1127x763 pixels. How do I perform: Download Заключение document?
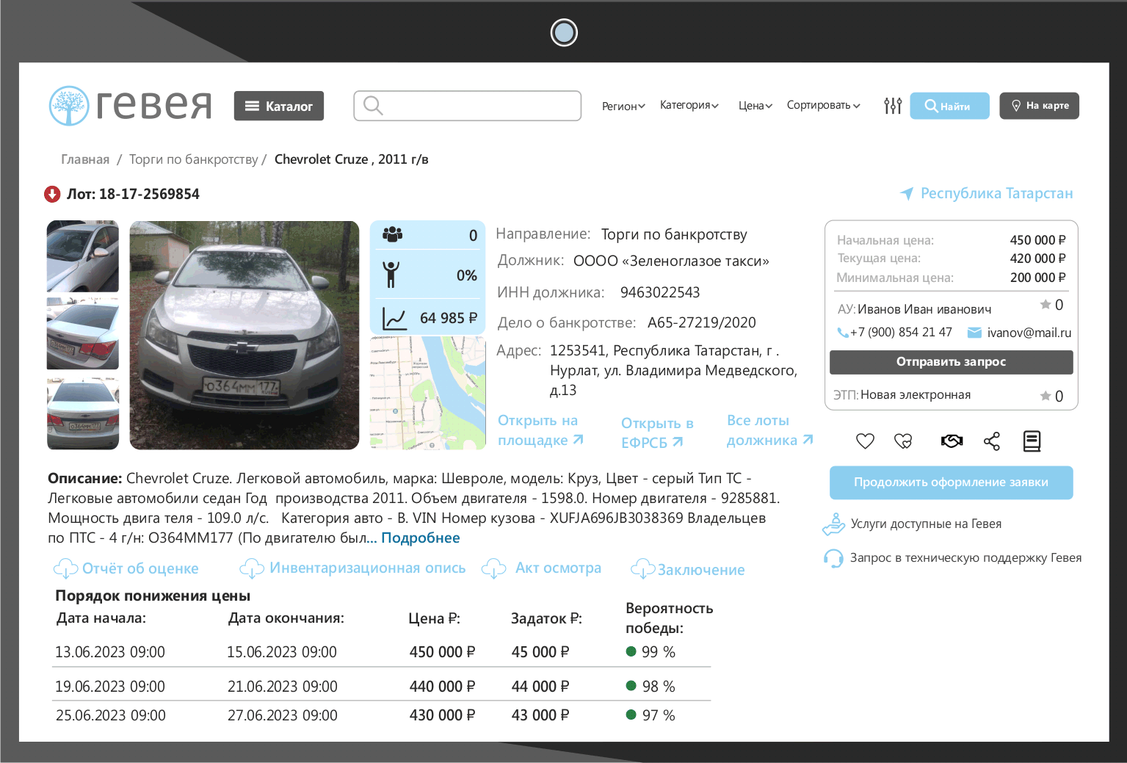[688, 569]
